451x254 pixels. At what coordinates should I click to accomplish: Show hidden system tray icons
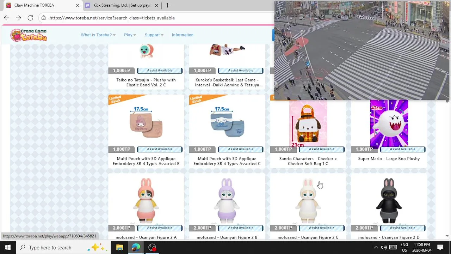(x=376, y=247)
